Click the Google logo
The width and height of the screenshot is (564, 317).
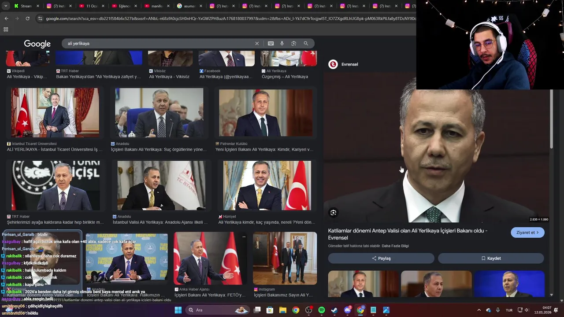coord(37,44)
